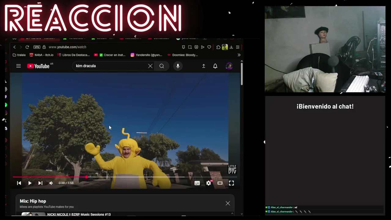Open the YouTube hamburger guide menu
This screenshot has height=220, width=391.
click(19, 66)
